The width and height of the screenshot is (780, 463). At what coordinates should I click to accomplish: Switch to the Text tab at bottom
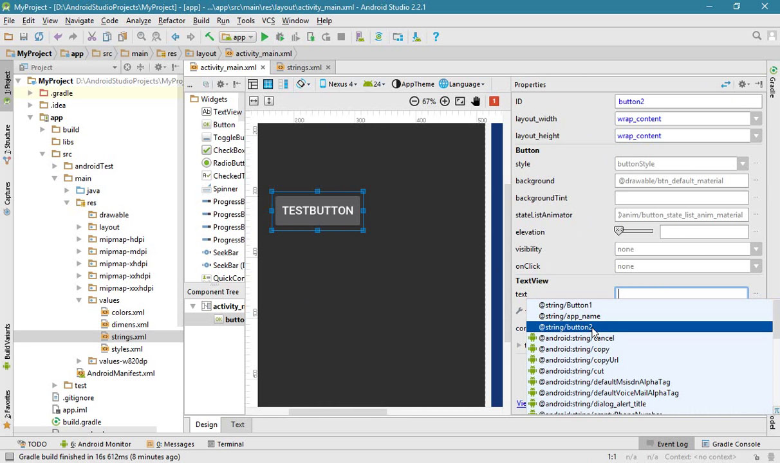[x=237, y=424]
